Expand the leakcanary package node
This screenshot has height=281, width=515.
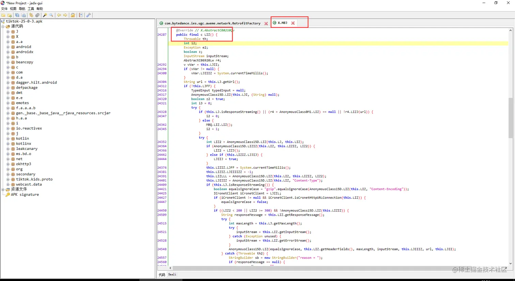(x=8, y=149)
